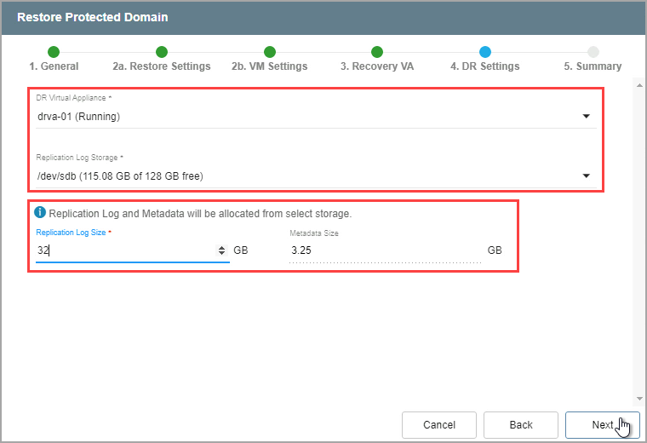Click the green circle above 1. General
The width and height of the screenshot is (647, 443).
pos(54,52)
